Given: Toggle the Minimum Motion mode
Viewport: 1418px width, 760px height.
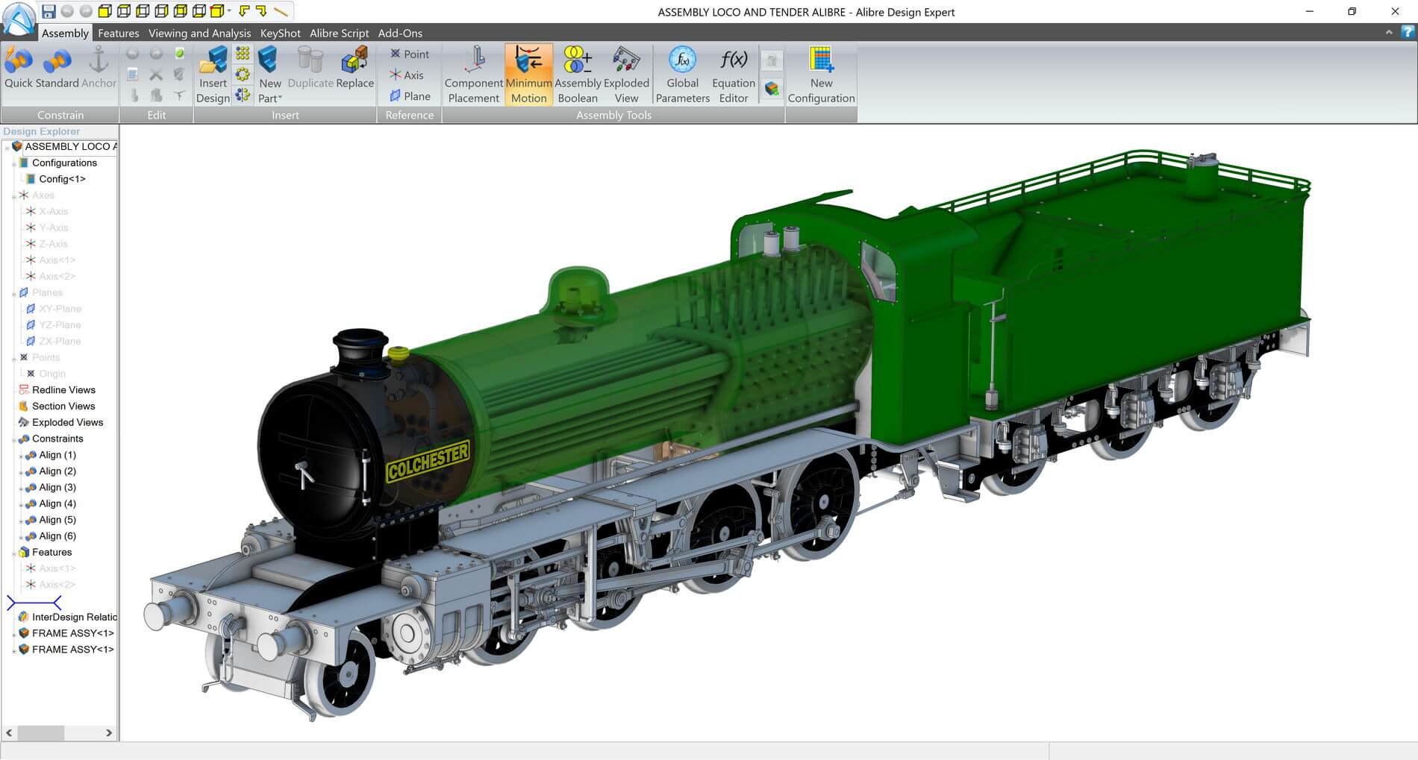Looking at the screenshot, I should (528, 75).
